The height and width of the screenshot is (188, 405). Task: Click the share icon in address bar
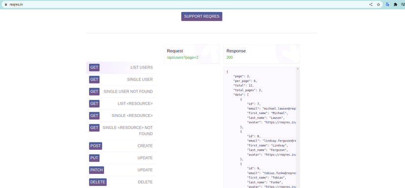click(371, 4)
